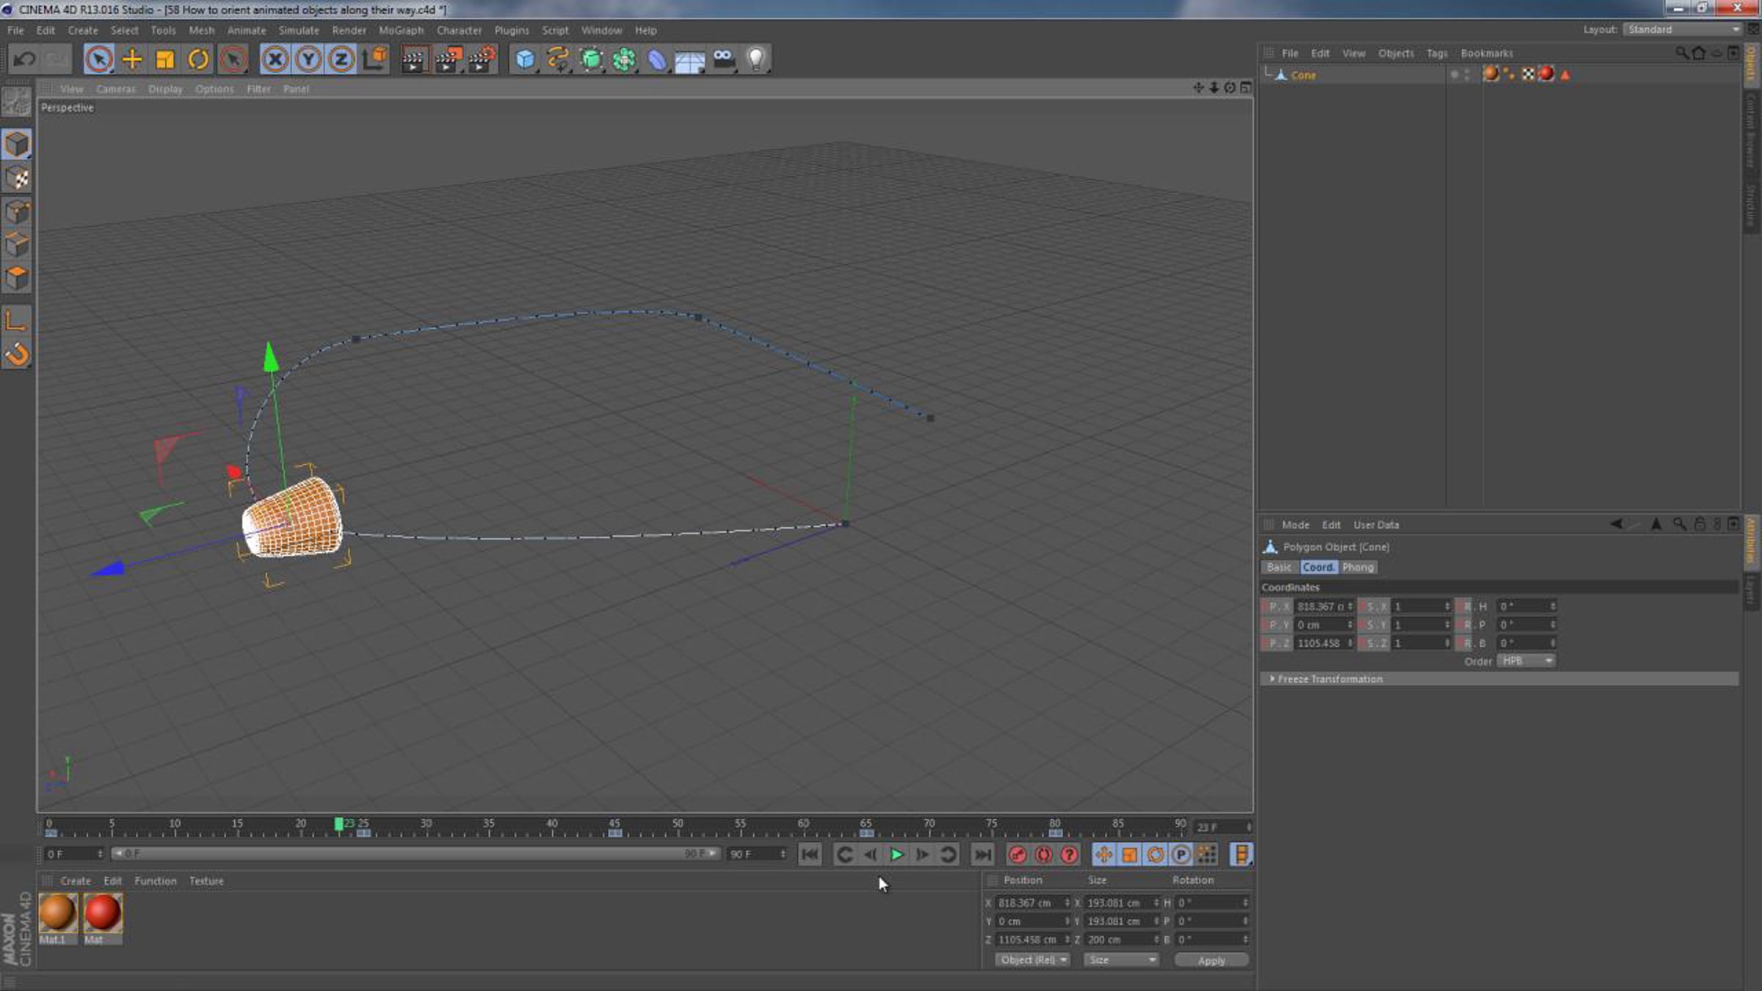Toggle the Y axis lock
The width and height of the screenshot is (1762, 991).
[308, 59]
